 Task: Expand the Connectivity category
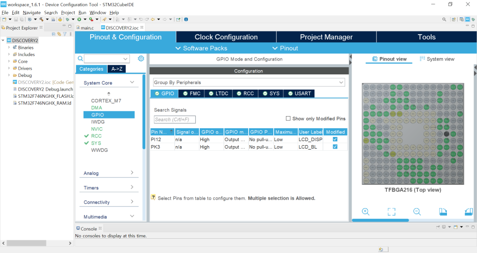click(x=132, y=202)
